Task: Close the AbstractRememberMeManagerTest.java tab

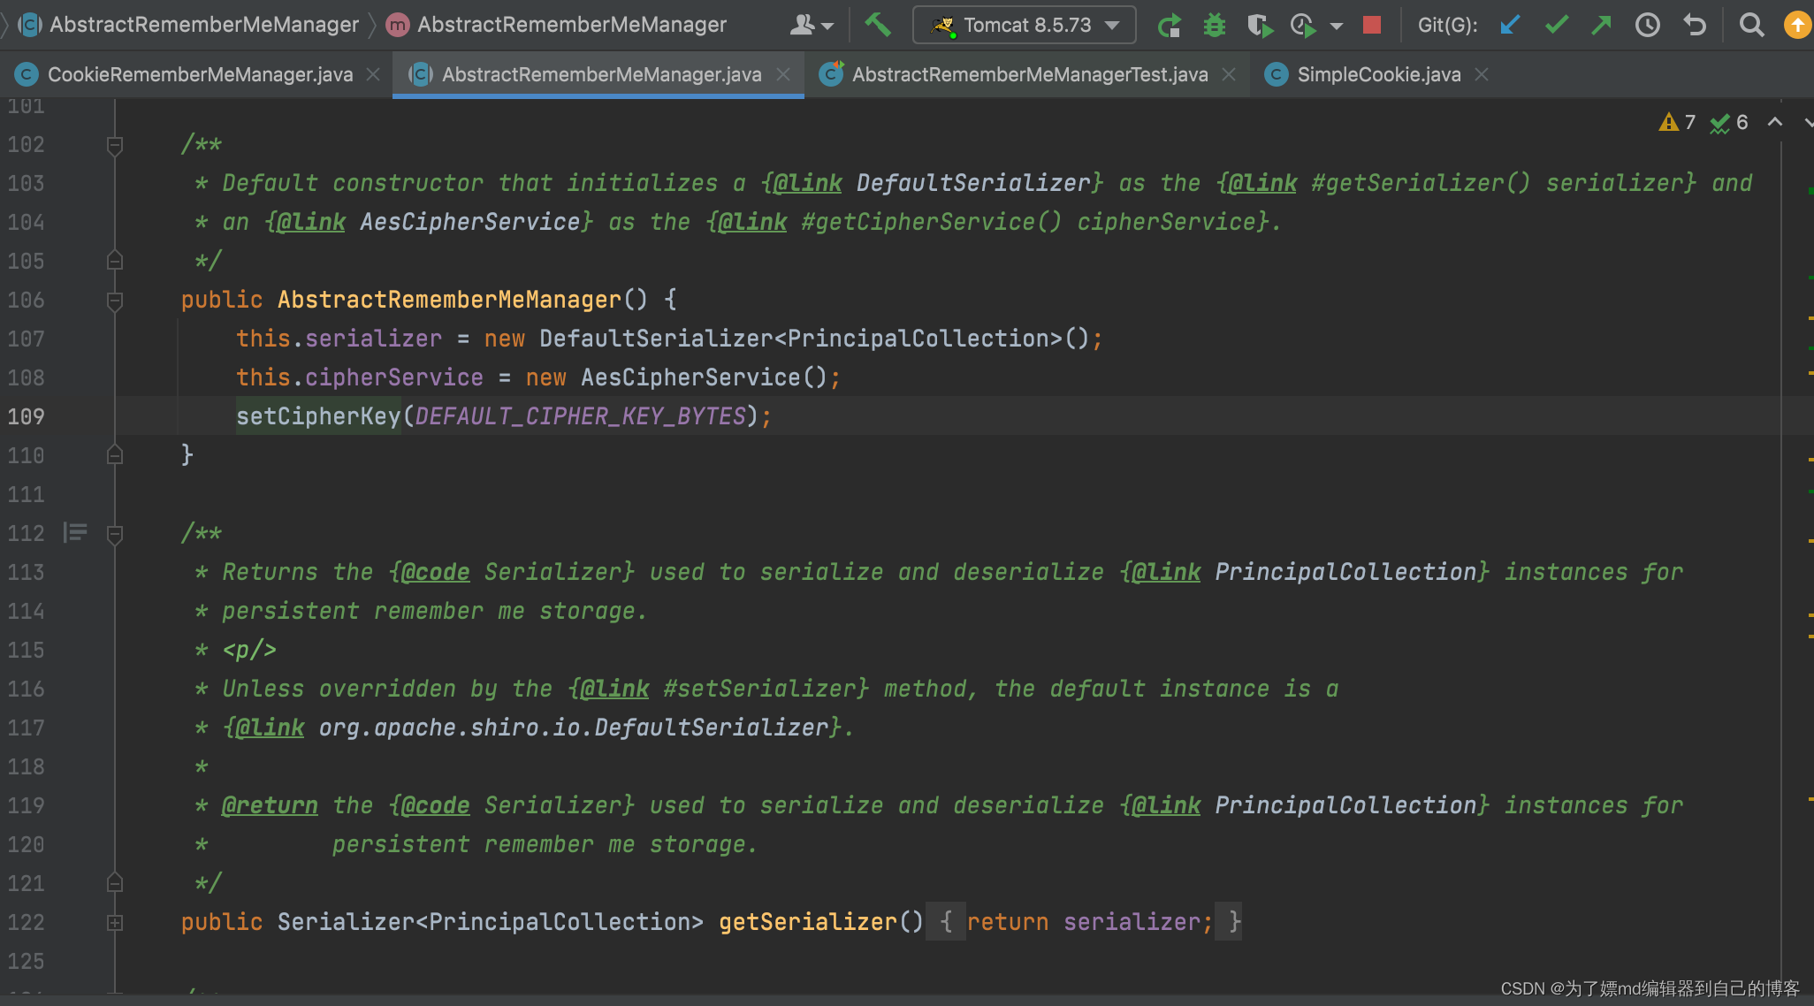Action: (x=1229, y=74)
